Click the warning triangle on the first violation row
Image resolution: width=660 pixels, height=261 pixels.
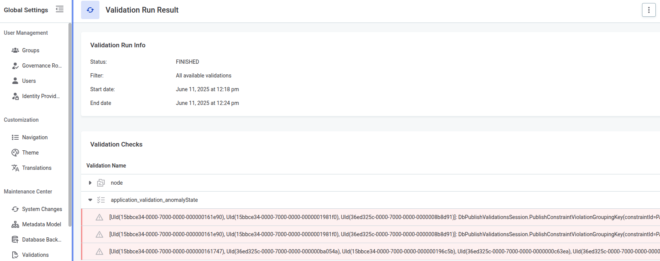click(99, 217)
